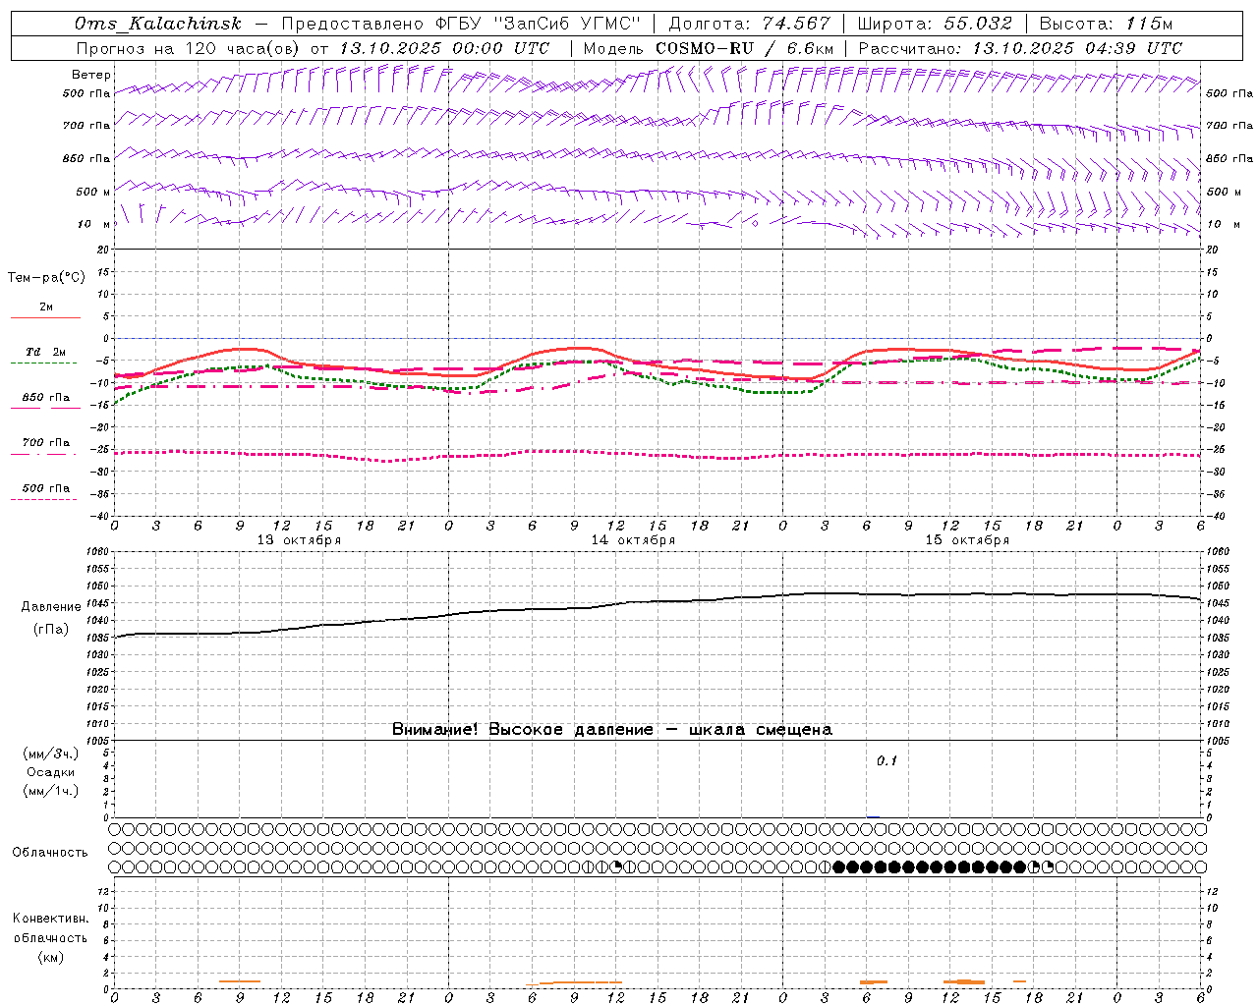
Task: Click the Внимание! Высокое давление warning text
Action: coord(612,730)
